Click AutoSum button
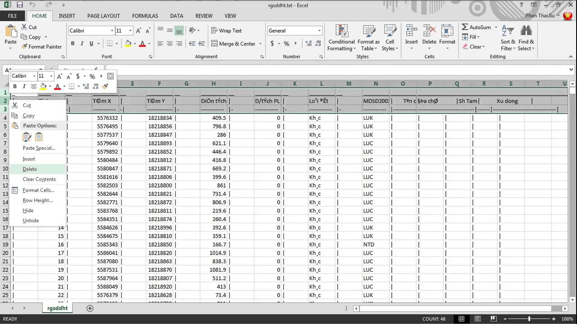This screenshot has height=324, width=577. point(476,27)
